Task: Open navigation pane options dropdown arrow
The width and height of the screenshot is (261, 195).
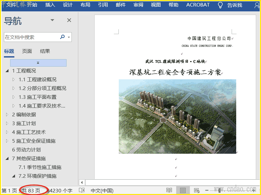Action: coord(53,20)
